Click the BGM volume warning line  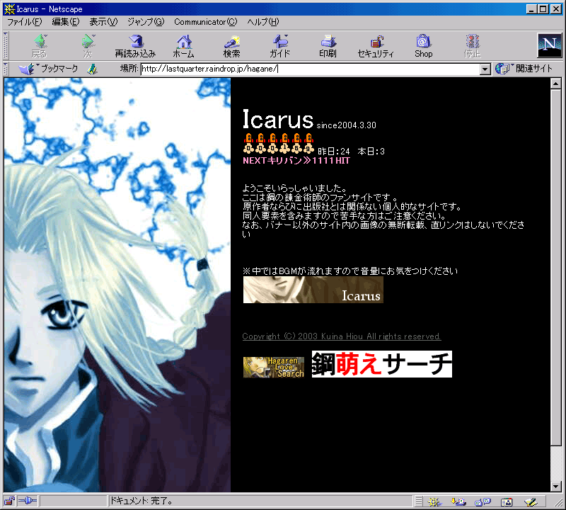[x=350, y=271]
